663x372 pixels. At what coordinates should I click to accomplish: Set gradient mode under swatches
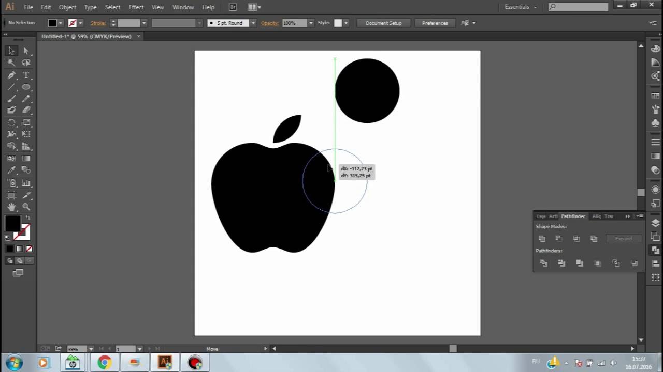coord(19,249)
